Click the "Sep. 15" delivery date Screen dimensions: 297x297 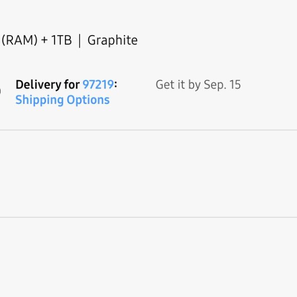tap(222, 85)
